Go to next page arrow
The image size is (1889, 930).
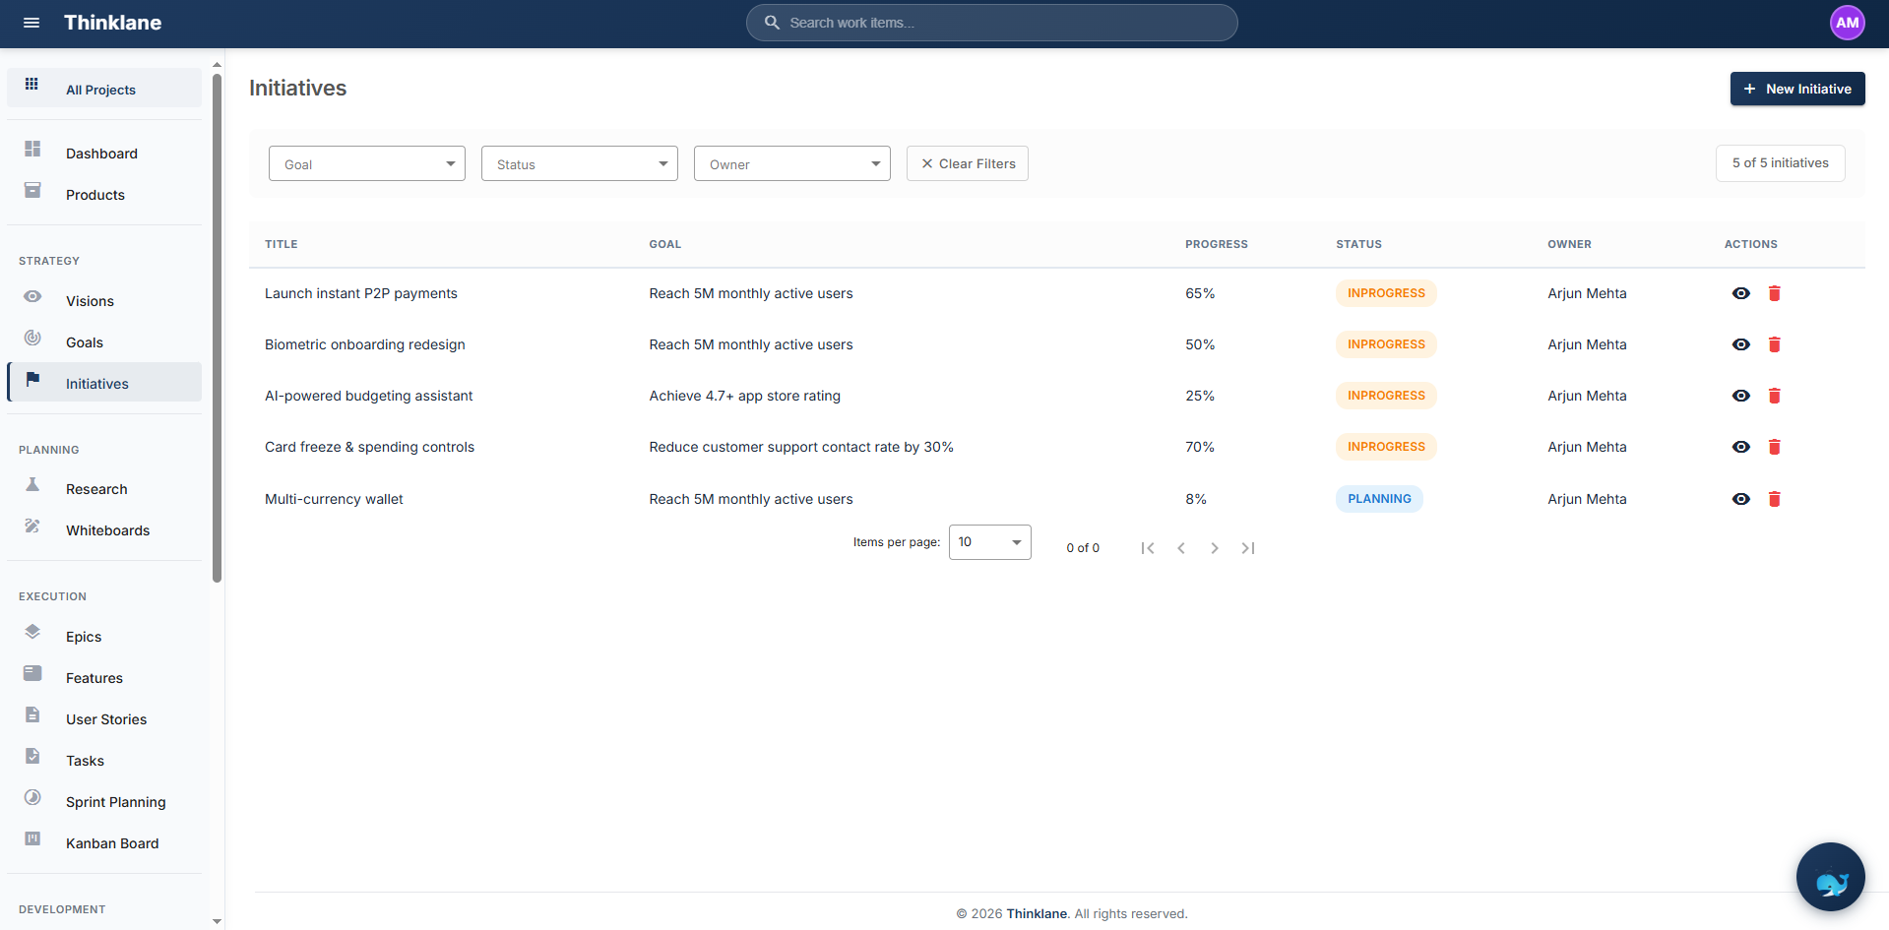[1215, 548]
